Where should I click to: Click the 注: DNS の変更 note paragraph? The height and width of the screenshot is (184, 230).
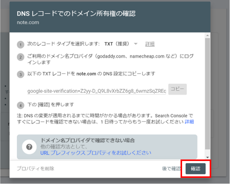click(105, 119)
